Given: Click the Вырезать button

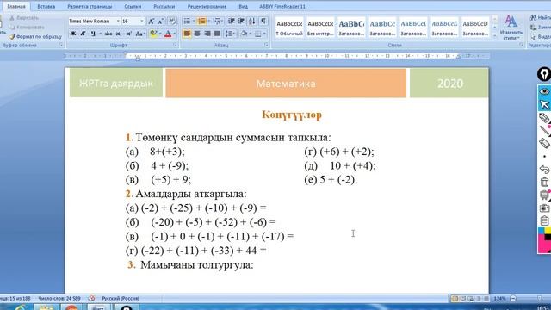Looking at the screenshot, I should point(24,17).
